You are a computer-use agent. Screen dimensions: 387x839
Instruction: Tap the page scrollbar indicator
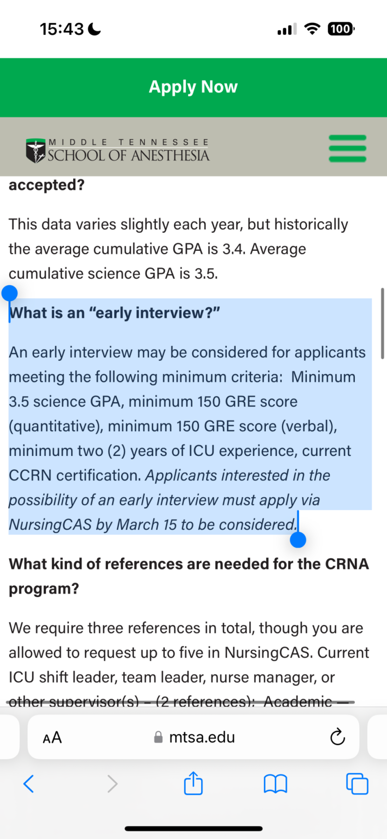pos(382,323)
